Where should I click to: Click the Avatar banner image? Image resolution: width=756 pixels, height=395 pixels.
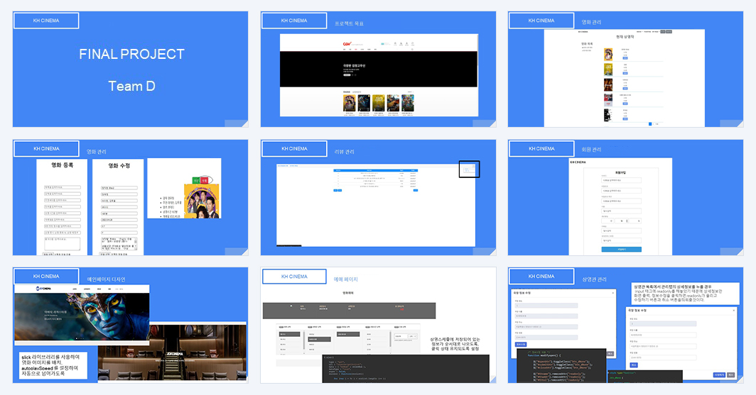point(82,318)
